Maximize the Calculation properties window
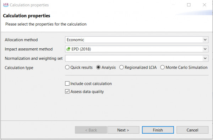213x140 pixels. (189, 5)
